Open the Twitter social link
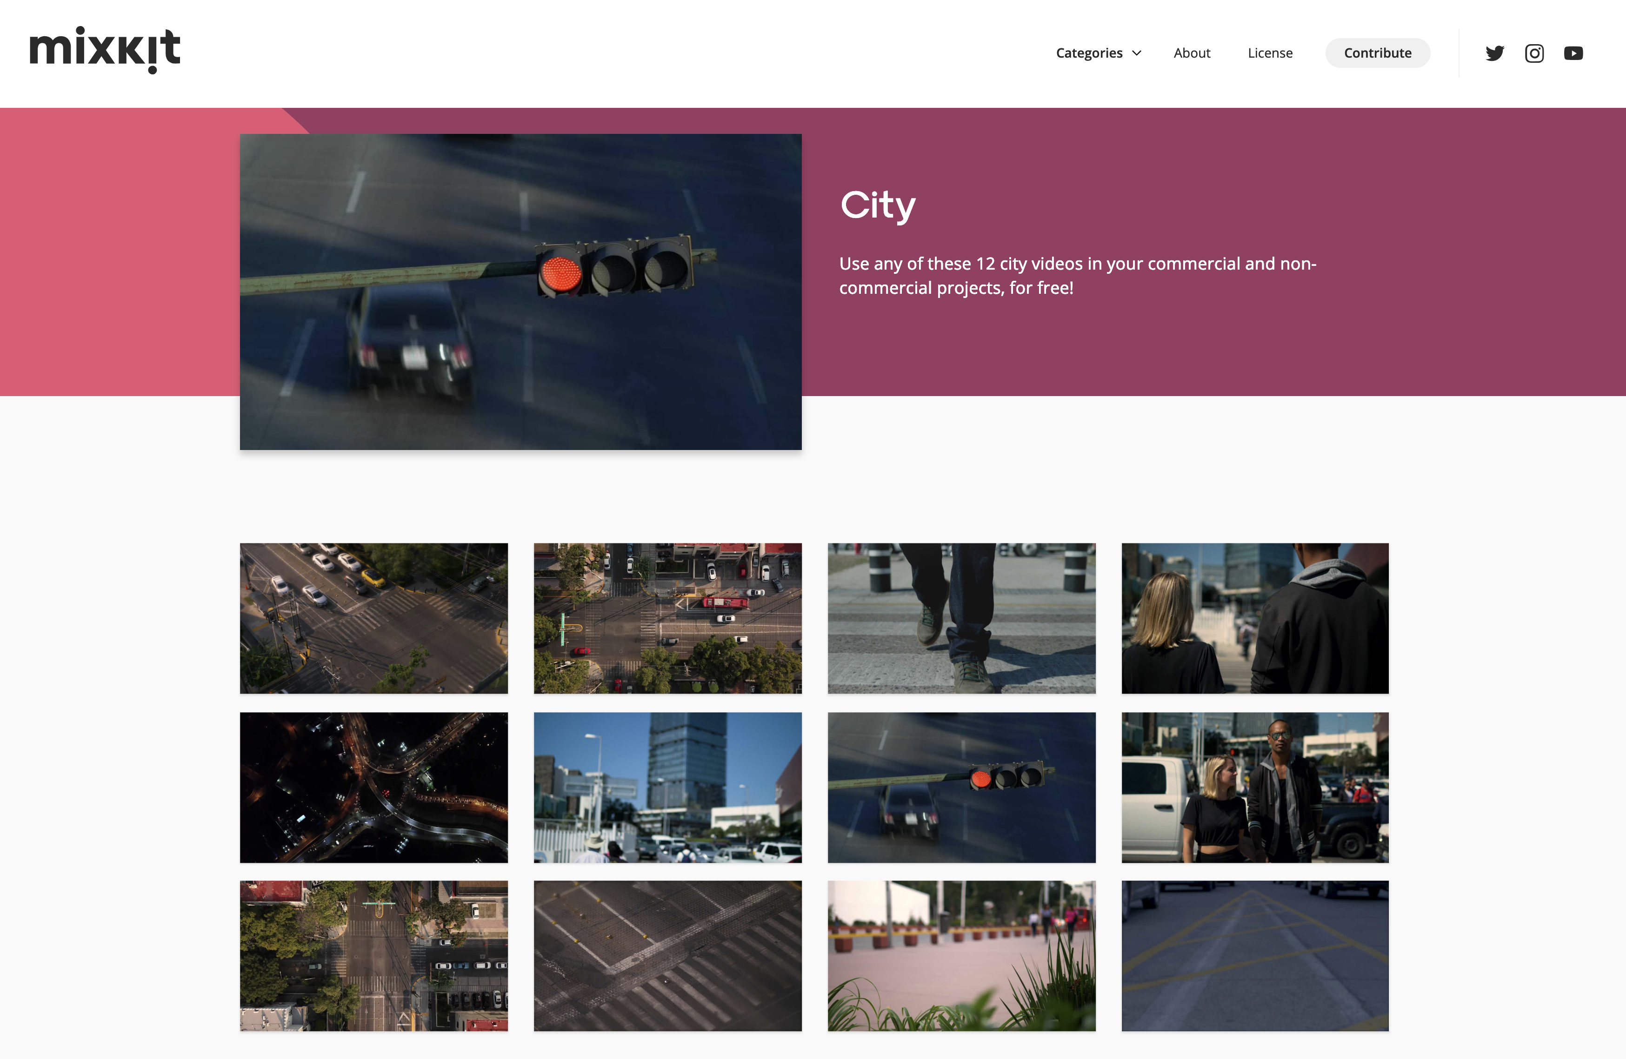The height and width of the screenshot is (1059, 1626). [x=1494, y=53]
